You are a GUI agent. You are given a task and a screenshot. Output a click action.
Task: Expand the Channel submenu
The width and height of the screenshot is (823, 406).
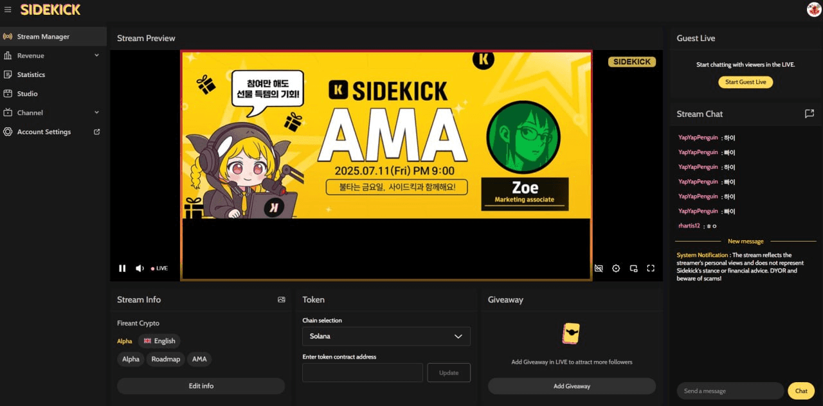[96, 112]
